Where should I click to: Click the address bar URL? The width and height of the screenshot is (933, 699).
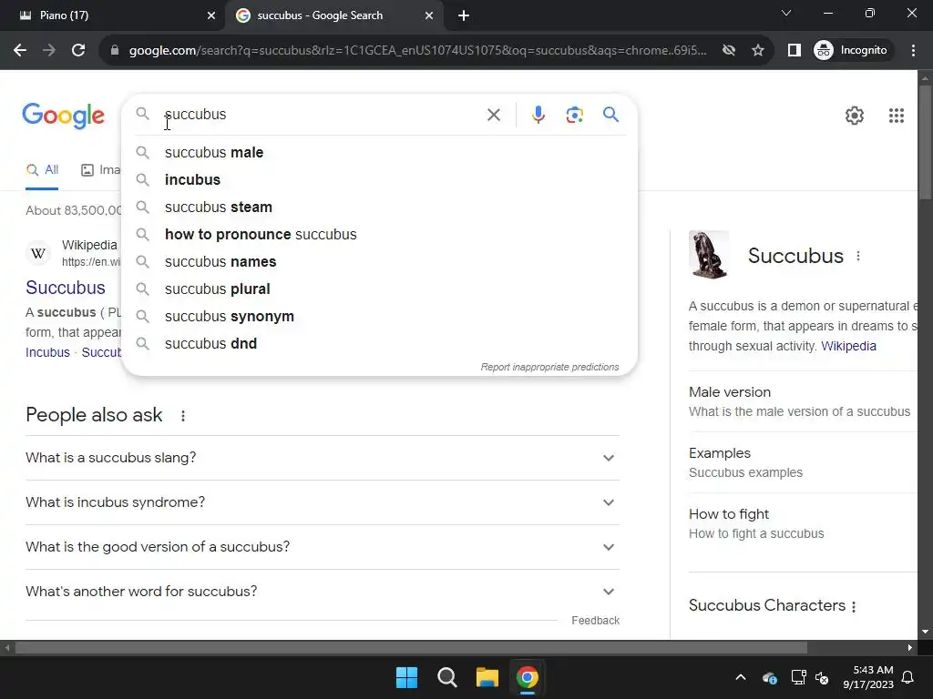click(417, 50)
